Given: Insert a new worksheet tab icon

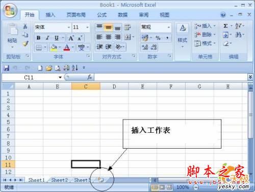Looking at the screenshot, I should [101, 180].
